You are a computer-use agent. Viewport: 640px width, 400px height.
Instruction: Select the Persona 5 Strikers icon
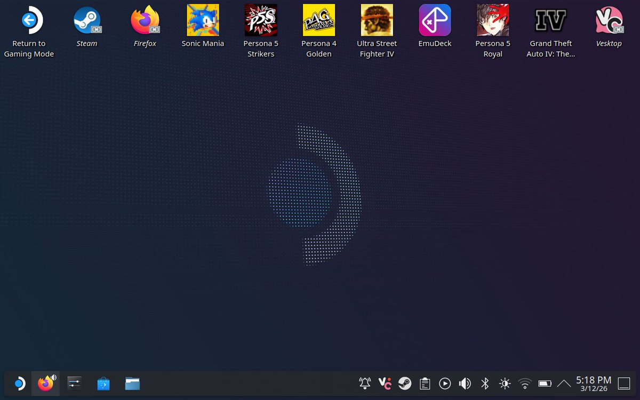(x=261, y=31)
